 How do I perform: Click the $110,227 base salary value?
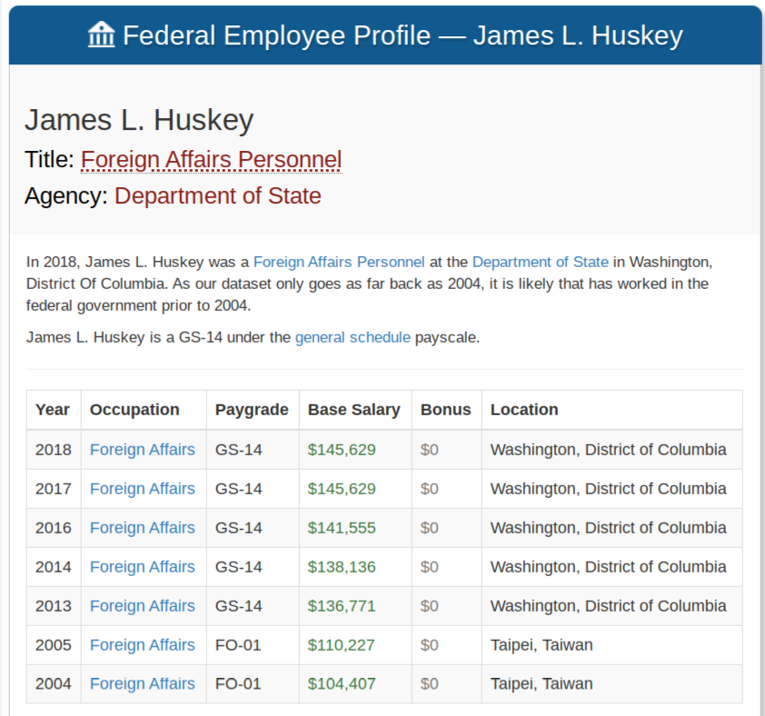341,645
